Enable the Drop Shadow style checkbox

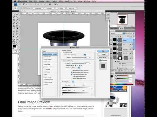tap(44, 57)
